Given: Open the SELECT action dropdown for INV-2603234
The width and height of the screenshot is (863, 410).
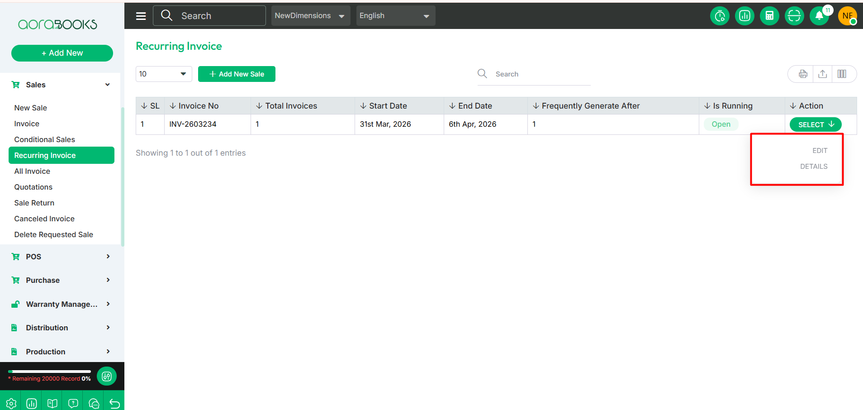Looking at the screenshot, I should [x=816, y=124].
